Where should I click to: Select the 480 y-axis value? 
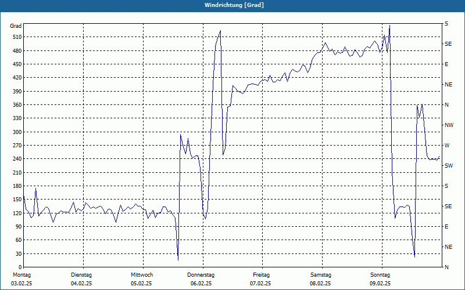point(17,50)
